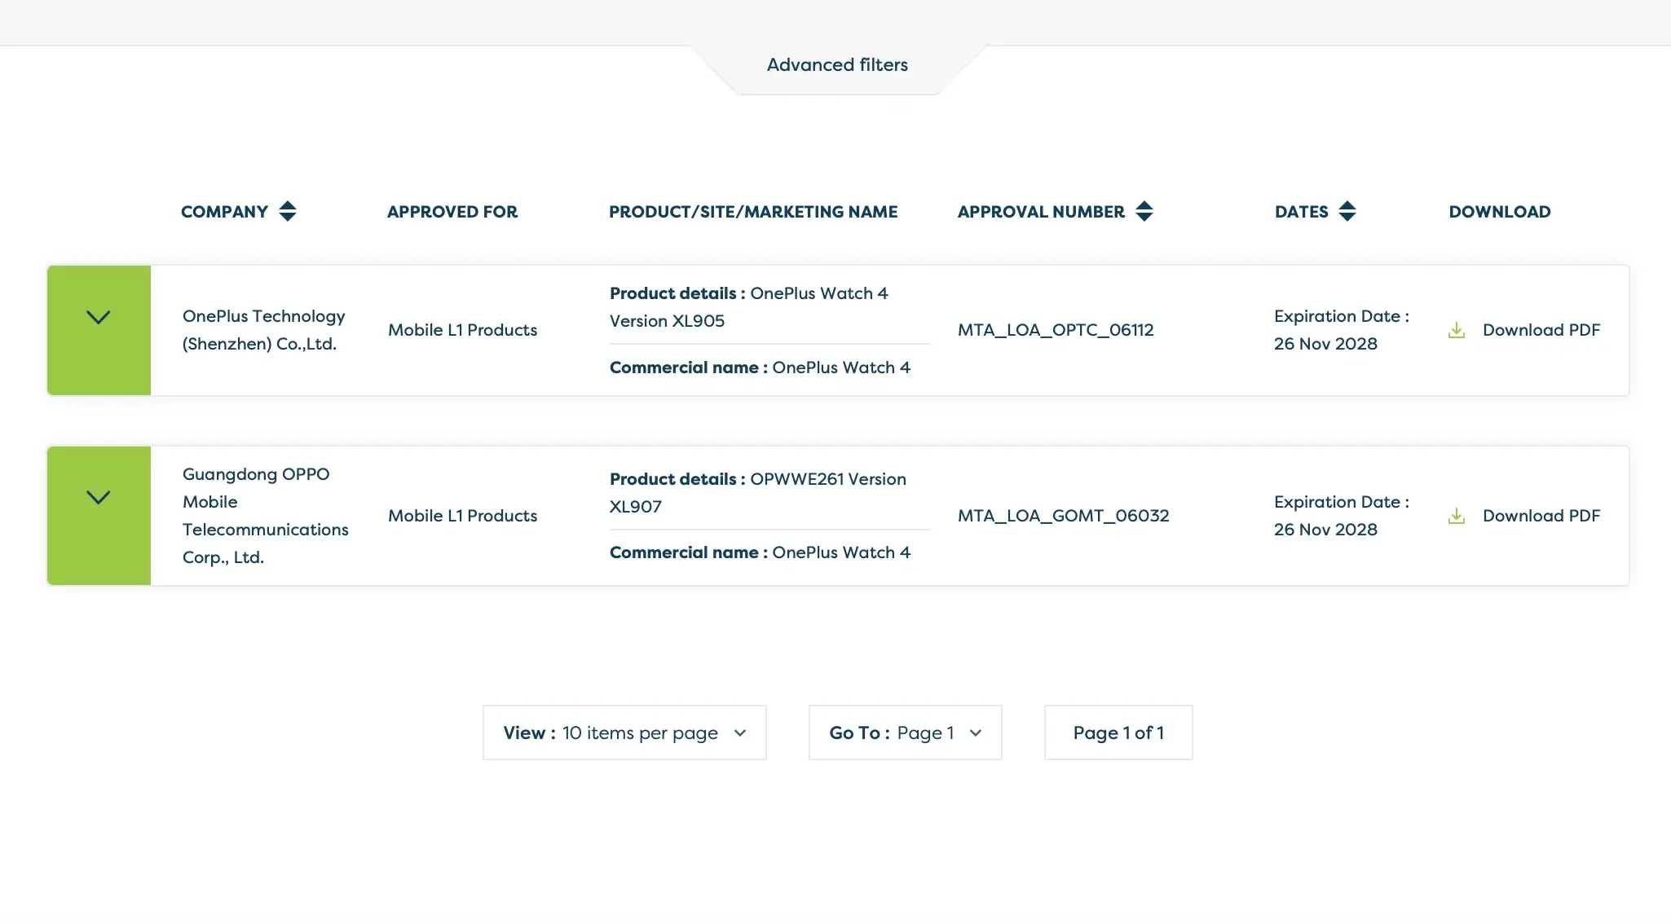The image size is (1671, 924).
Task: Click download icon in OnePlus Technology row
Action: (1456, 330)
